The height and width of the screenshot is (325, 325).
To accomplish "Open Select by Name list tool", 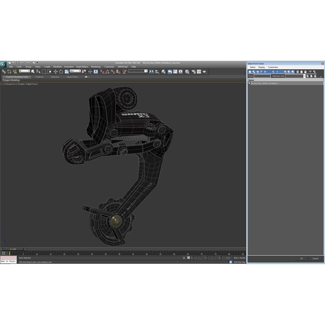I will [38, 72].
